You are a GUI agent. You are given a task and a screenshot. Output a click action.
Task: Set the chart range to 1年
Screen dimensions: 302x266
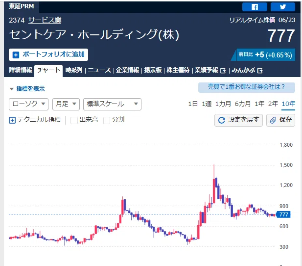[259, 104]
